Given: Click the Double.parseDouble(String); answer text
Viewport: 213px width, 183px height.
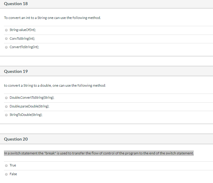Looking at the screenshot, I should 29,106.
